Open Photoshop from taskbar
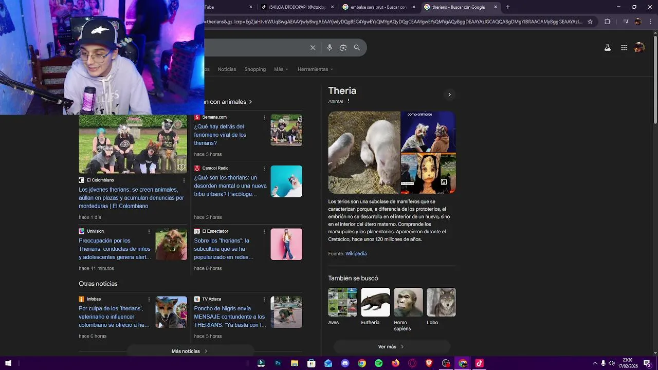Screen dimensions: 658x370 [x=278, y=363]
